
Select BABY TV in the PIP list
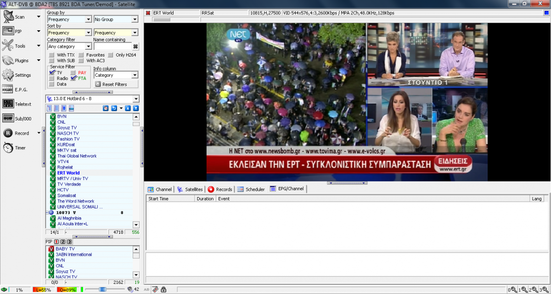pos(65,249)
